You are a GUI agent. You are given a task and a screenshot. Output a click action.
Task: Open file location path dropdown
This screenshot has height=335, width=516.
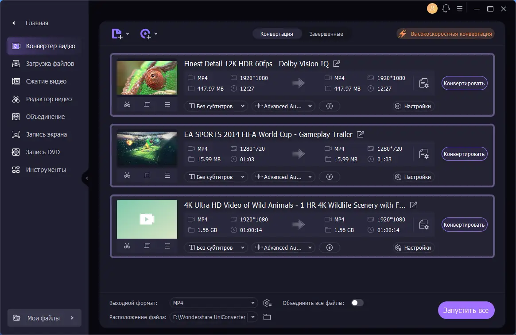[x=253, y=317]
